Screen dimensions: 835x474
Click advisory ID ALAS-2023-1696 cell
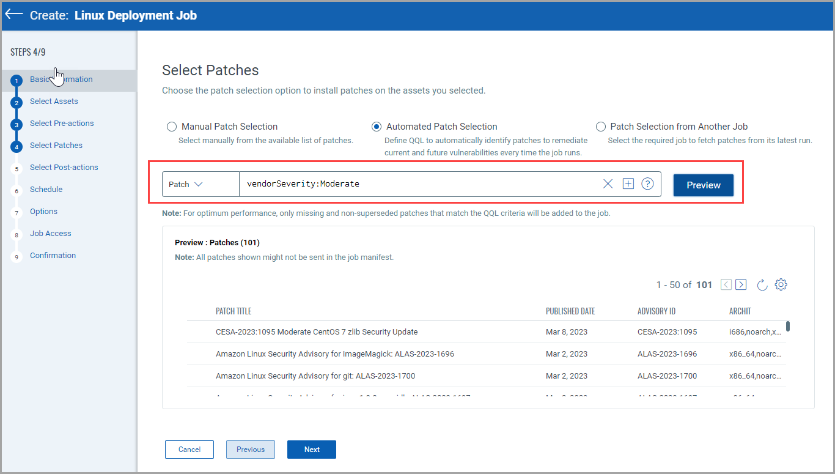667,354
